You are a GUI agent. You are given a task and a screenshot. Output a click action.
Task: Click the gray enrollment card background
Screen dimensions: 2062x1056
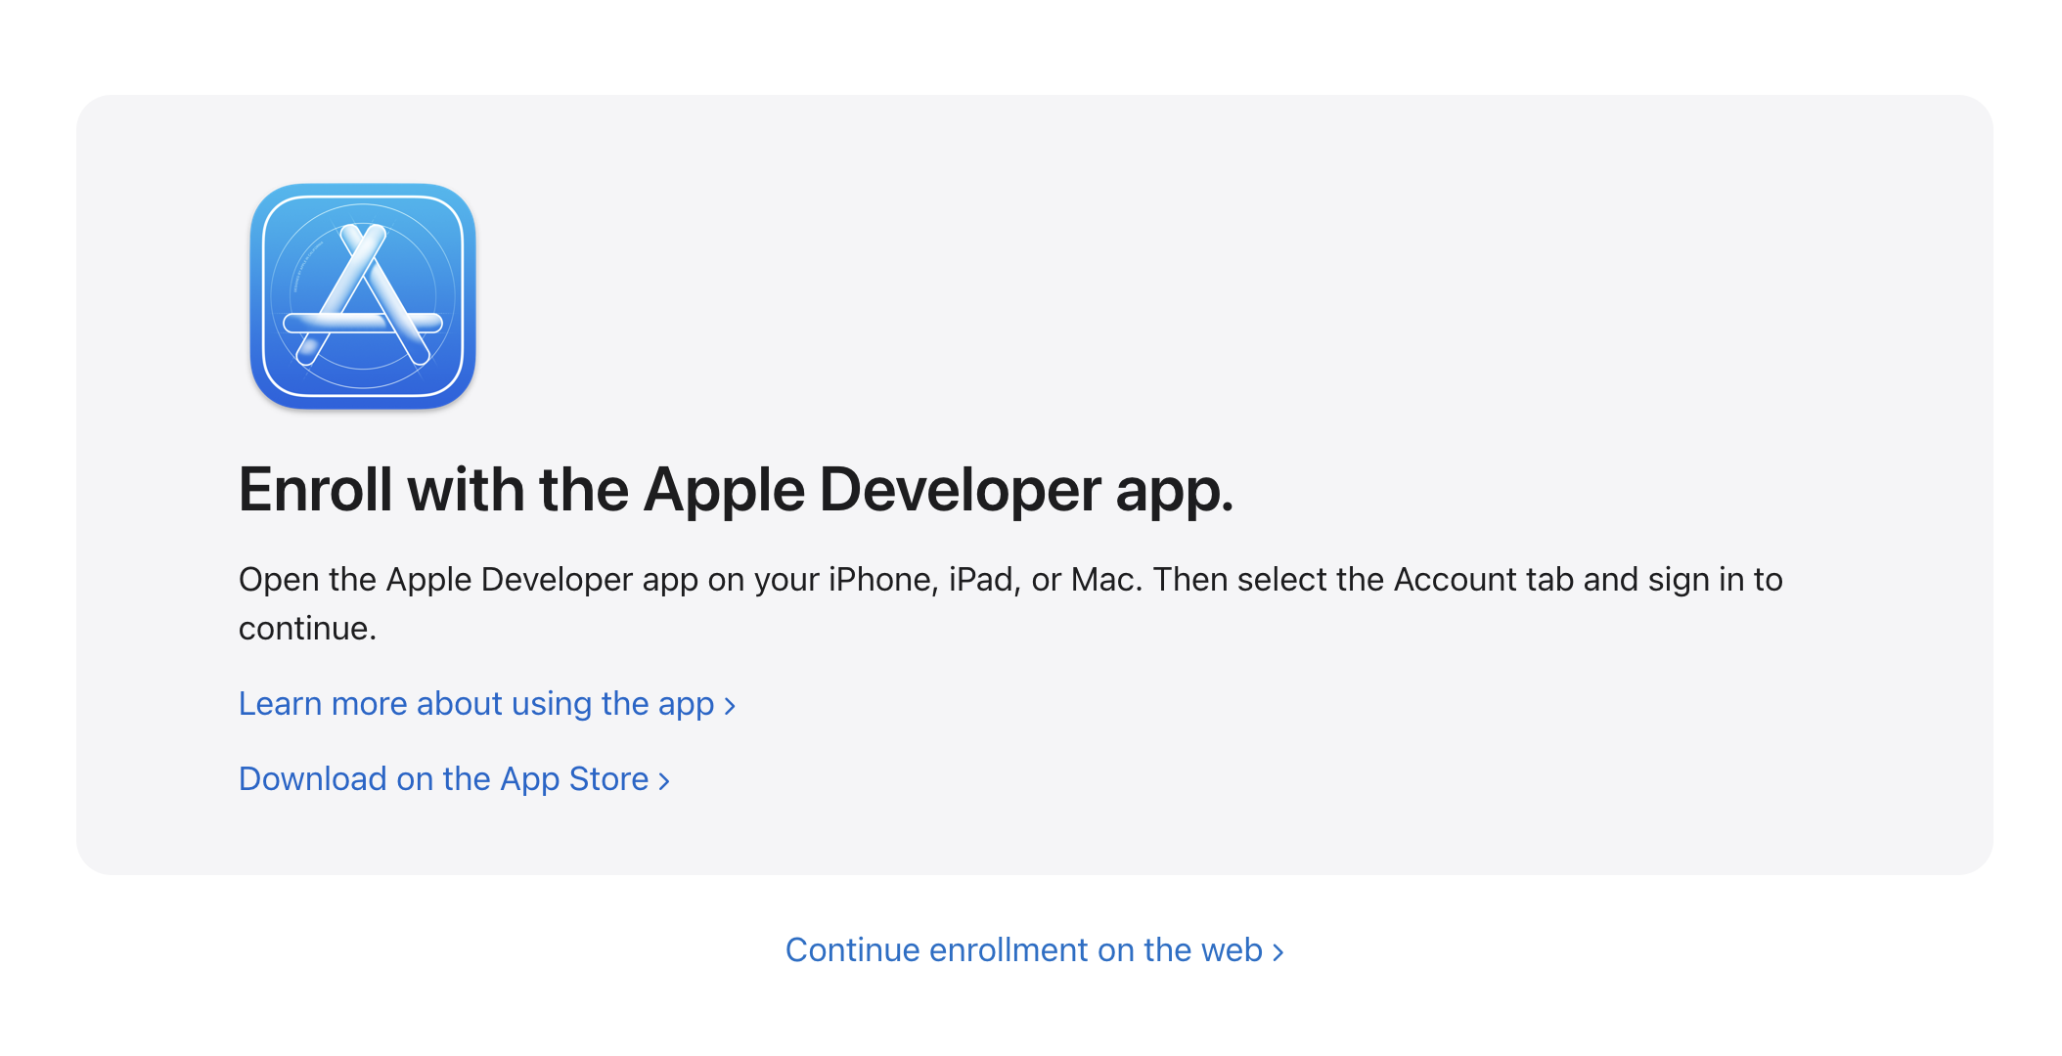pos(1663,293)
